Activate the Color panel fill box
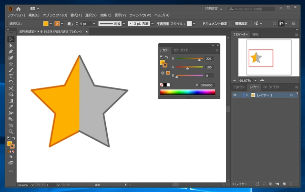The width and height of the screenshot is (305, 192). tap(162, 62)
